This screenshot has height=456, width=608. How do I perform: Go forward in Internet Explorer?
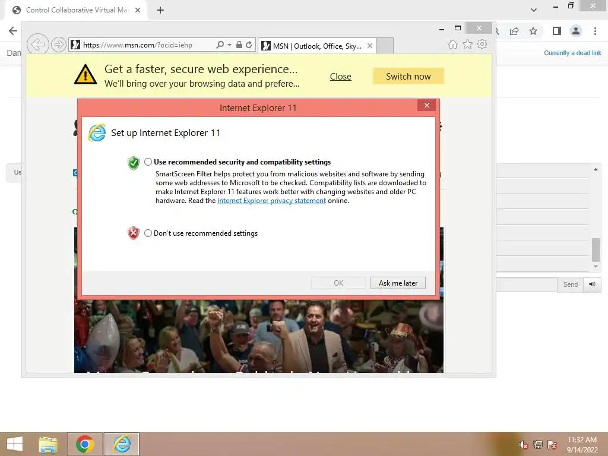click(59, 45)
